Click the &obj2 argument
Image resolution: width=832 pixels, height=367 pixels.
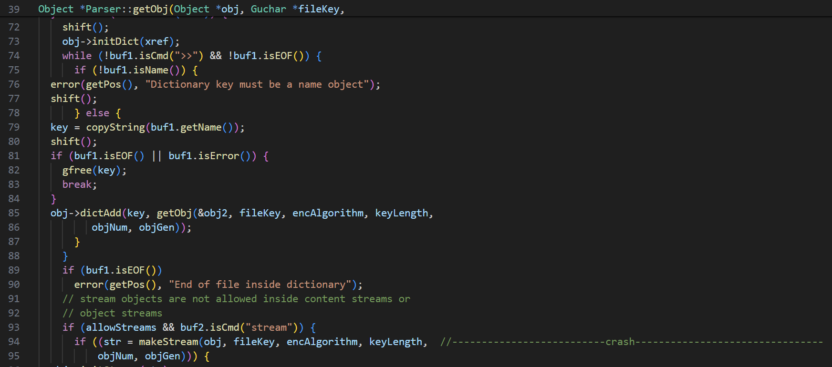213,213
